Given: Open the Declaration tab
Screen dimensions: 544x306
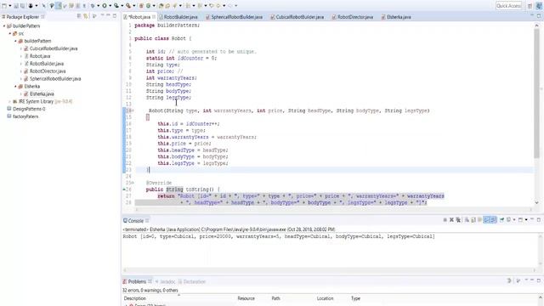Looking at the screenshot, I should (x=195, y=281).
